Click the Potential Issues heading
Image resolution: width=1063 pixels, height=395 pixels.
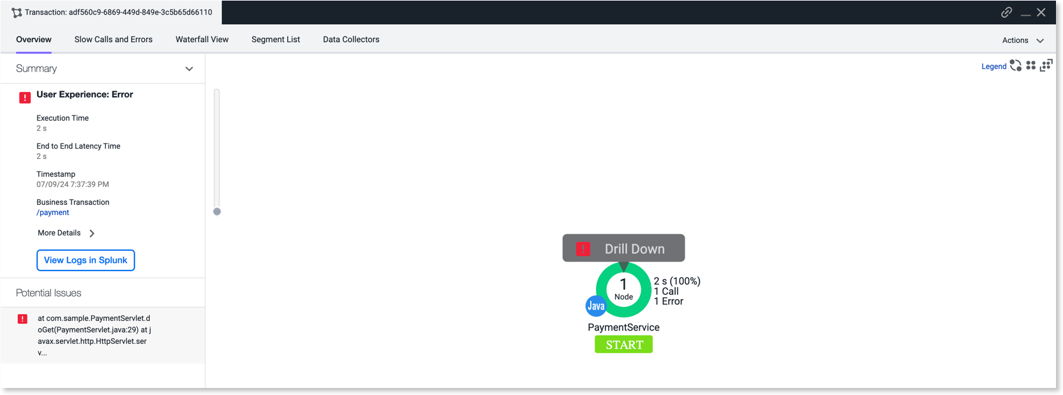(x=48, y=293)
